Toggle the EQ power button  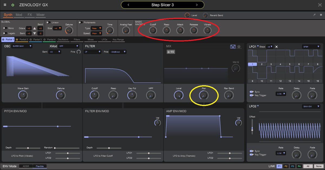point(171,52)
